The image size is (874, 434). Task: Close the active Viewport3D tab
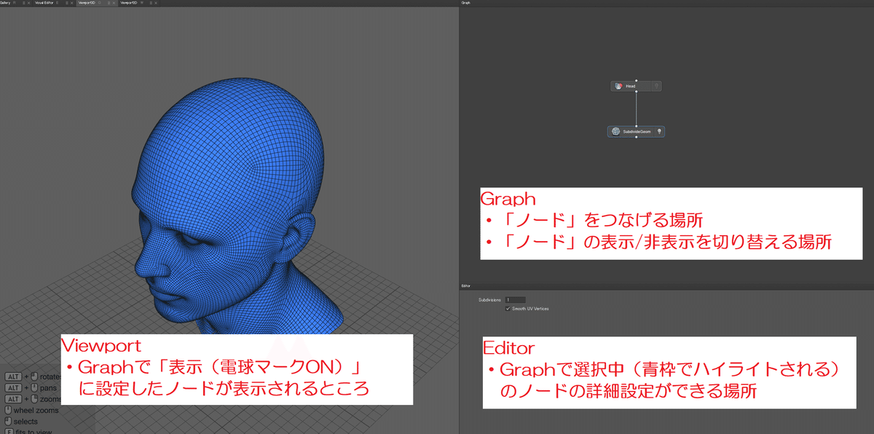(114, 3)
